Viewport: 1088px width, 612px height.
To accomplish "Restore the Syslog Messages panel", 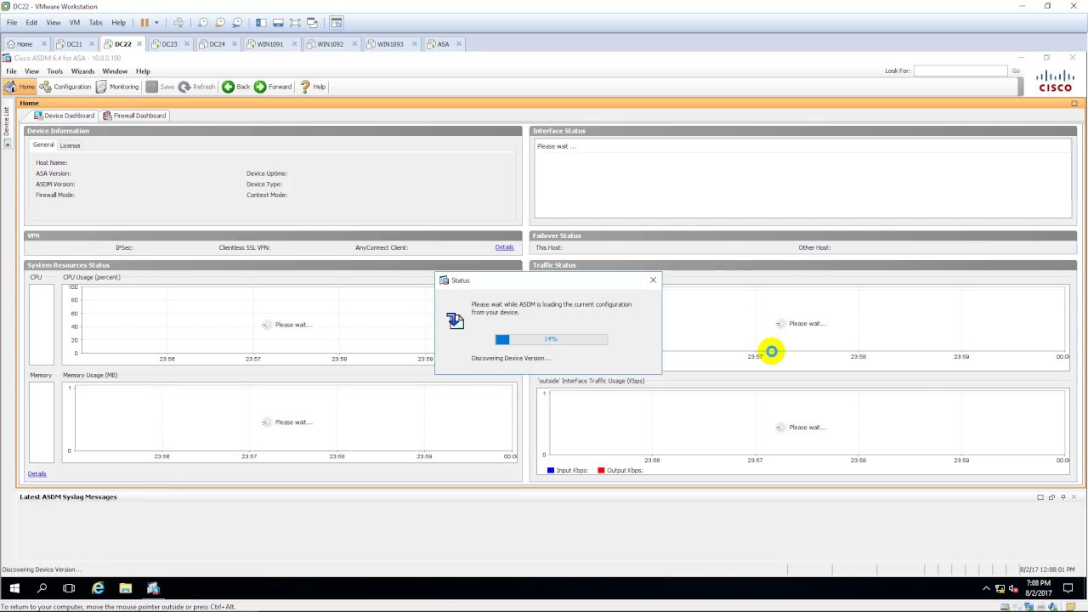I will click(1051, 497).
